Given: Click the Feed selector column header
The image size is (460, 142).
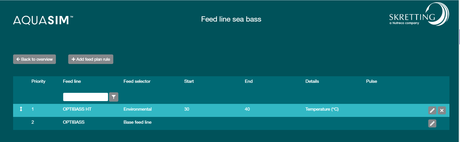Looking at the screenshot, I should [137, 81].
